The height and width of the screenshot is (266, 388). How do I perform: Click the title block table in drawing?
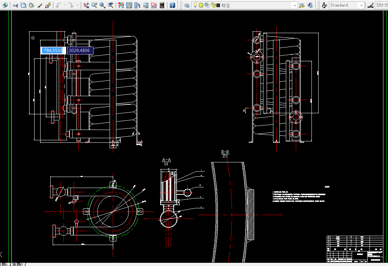point(355,249)
